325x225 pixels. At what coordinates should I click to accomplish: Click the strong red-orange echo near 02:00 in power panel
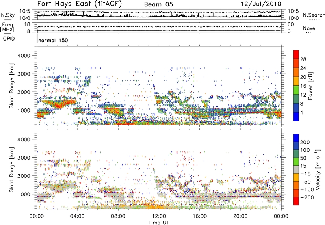pos(59,104)
